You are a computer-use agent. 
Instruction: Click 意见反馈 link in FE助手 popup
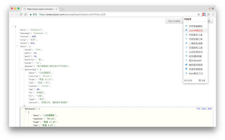[188, 80]
